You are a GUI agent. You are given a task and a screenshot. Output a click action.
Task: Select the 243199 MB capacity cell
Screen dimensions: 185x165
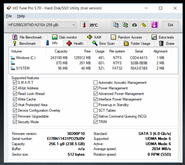click(59, 58)
